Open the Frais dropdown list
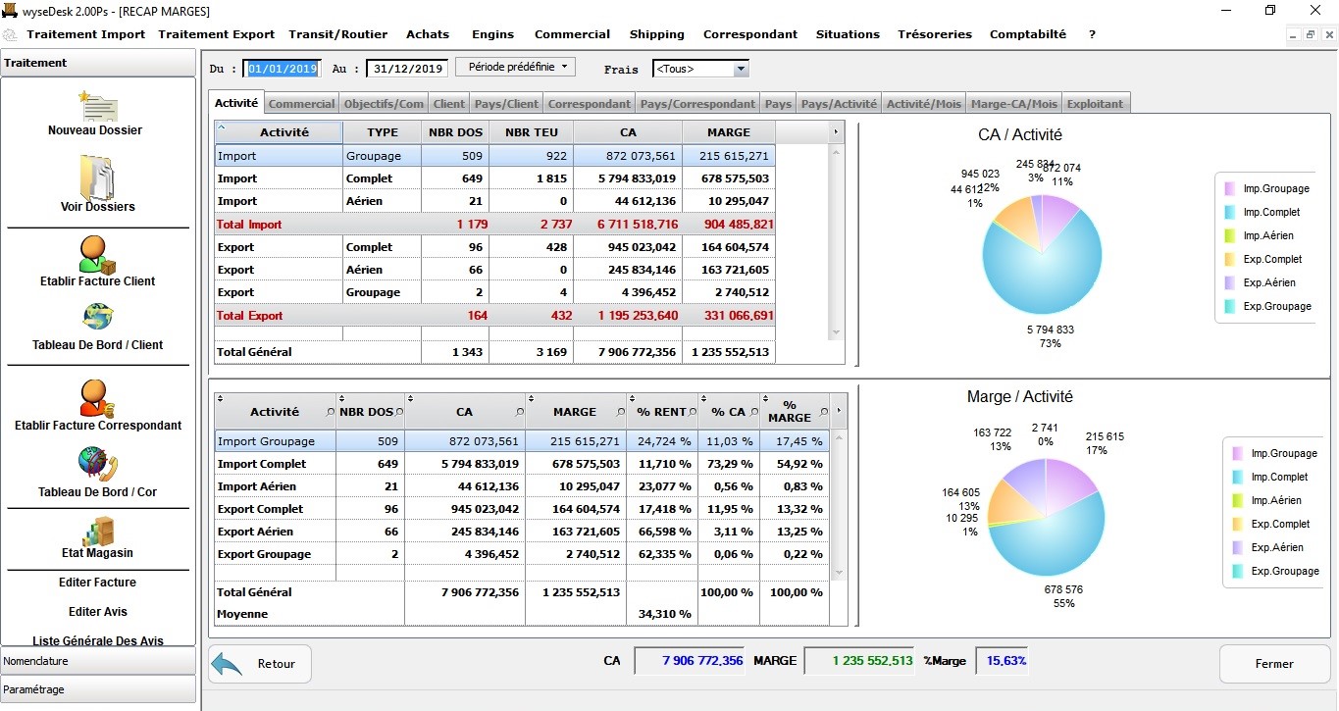The width and height of the screenshot is (1339, 711). pyautogui.click(x=741, y=70)
